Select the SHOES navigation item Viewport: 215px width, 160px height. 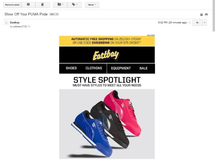(x=71, y=68)
